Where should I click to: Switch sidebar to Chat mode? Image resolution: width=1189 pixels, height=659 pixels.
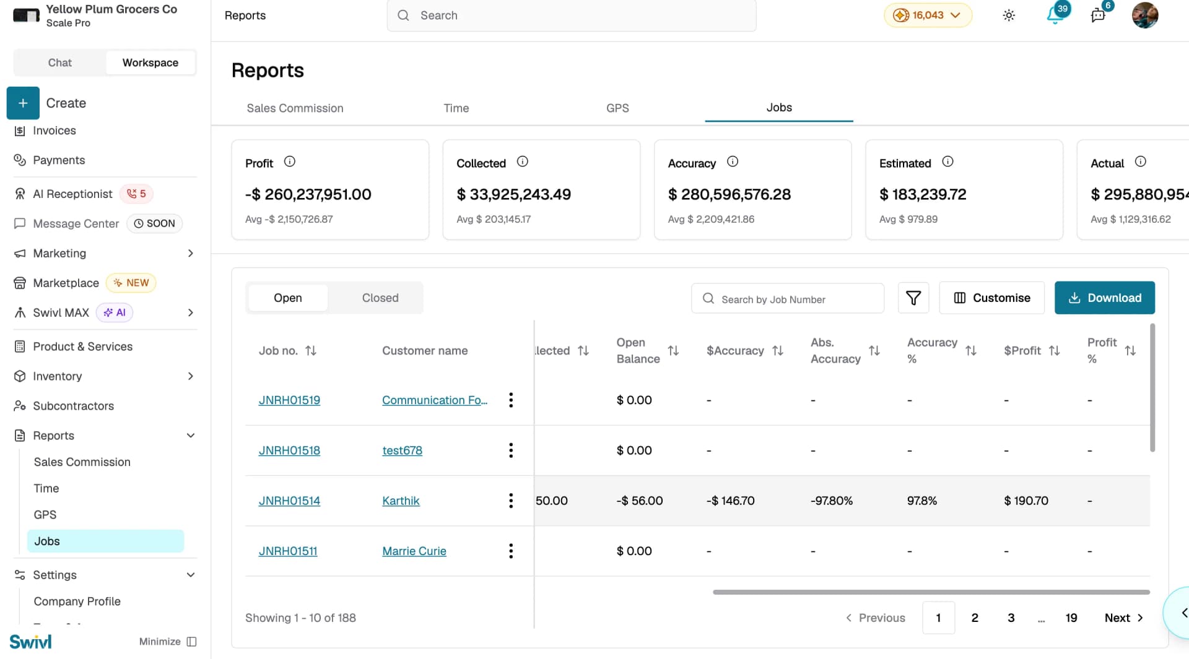coord(59,62)
